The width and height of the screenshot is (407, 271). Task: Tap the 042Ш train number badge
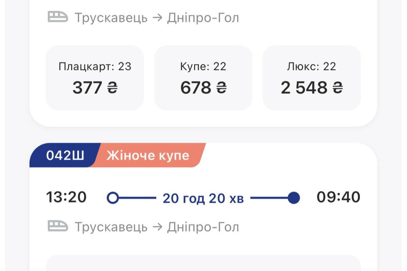(65, 155)
